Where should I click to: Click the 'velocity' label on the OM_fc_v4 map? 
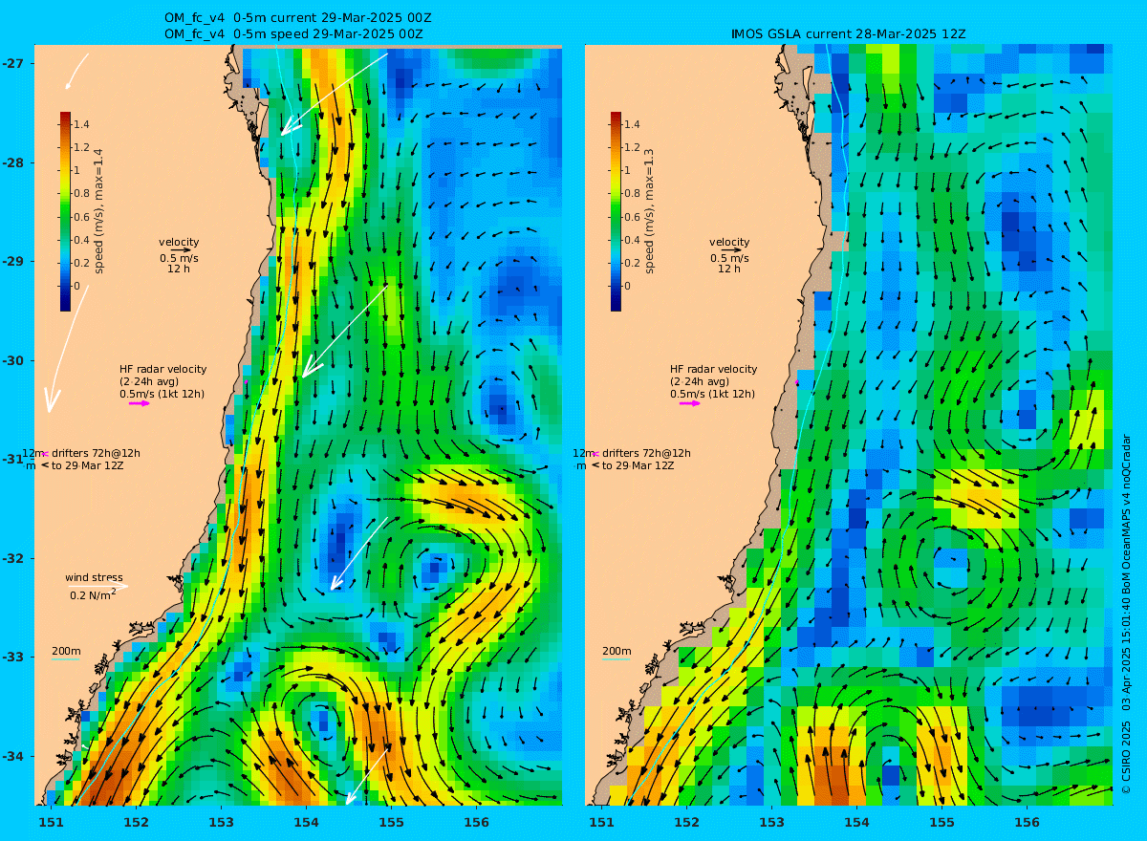point(179,242)
